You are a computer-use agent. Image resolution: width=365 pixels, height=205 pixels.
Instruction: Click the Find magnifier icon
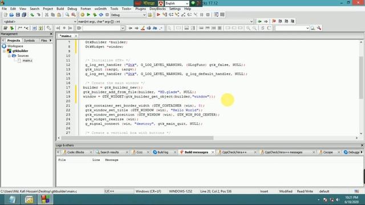coord(67,15)
